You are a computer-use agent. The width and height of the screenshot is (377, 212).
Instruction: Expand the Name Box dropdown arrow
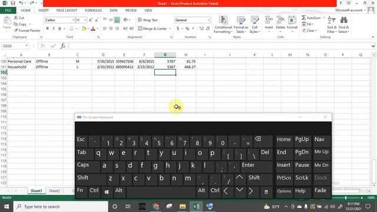click(27, 46)
